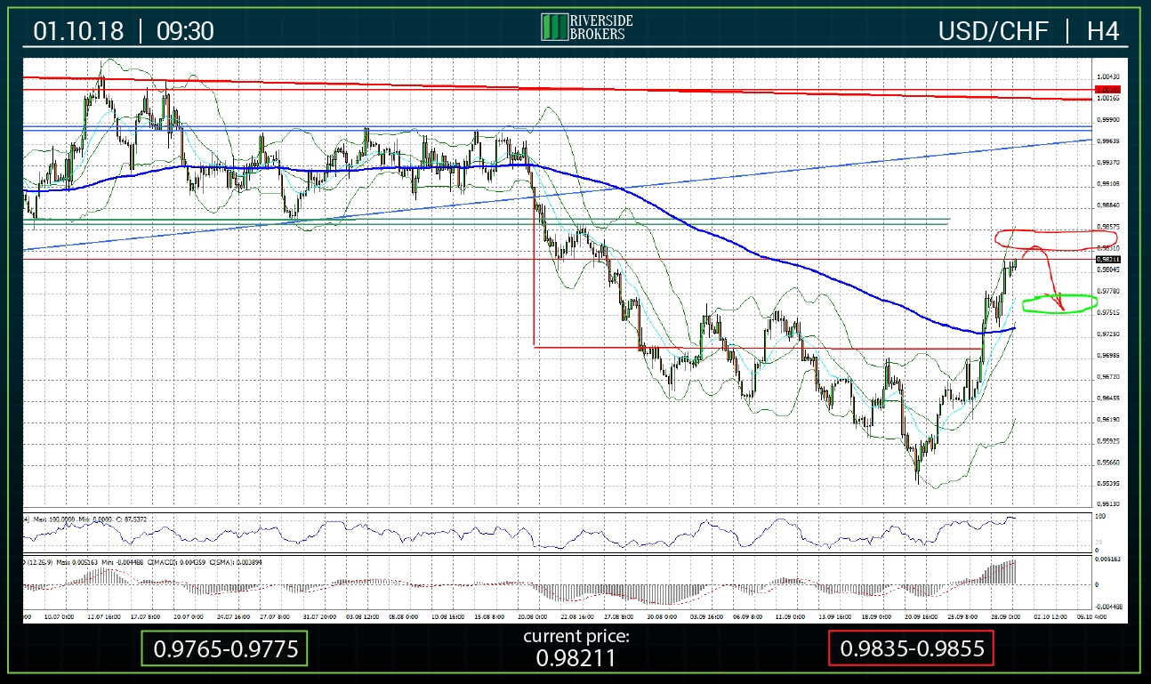Click the 0.99370 price axis label
Screen dimensions: 1151x684
click(1108, 162)
